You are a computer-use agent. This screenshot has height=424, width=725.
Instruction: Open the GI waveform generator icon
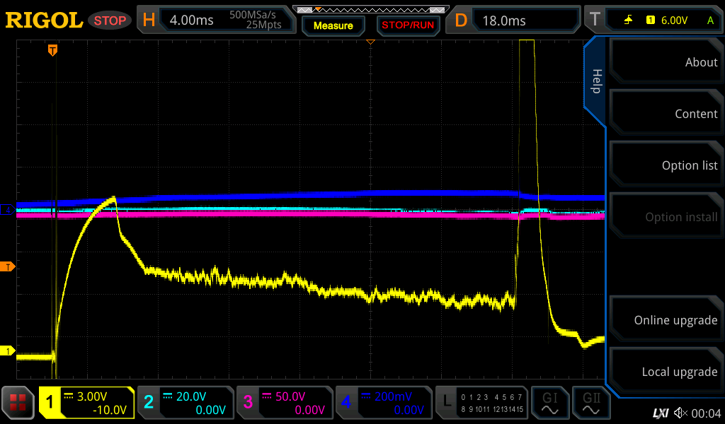point(549,403)
